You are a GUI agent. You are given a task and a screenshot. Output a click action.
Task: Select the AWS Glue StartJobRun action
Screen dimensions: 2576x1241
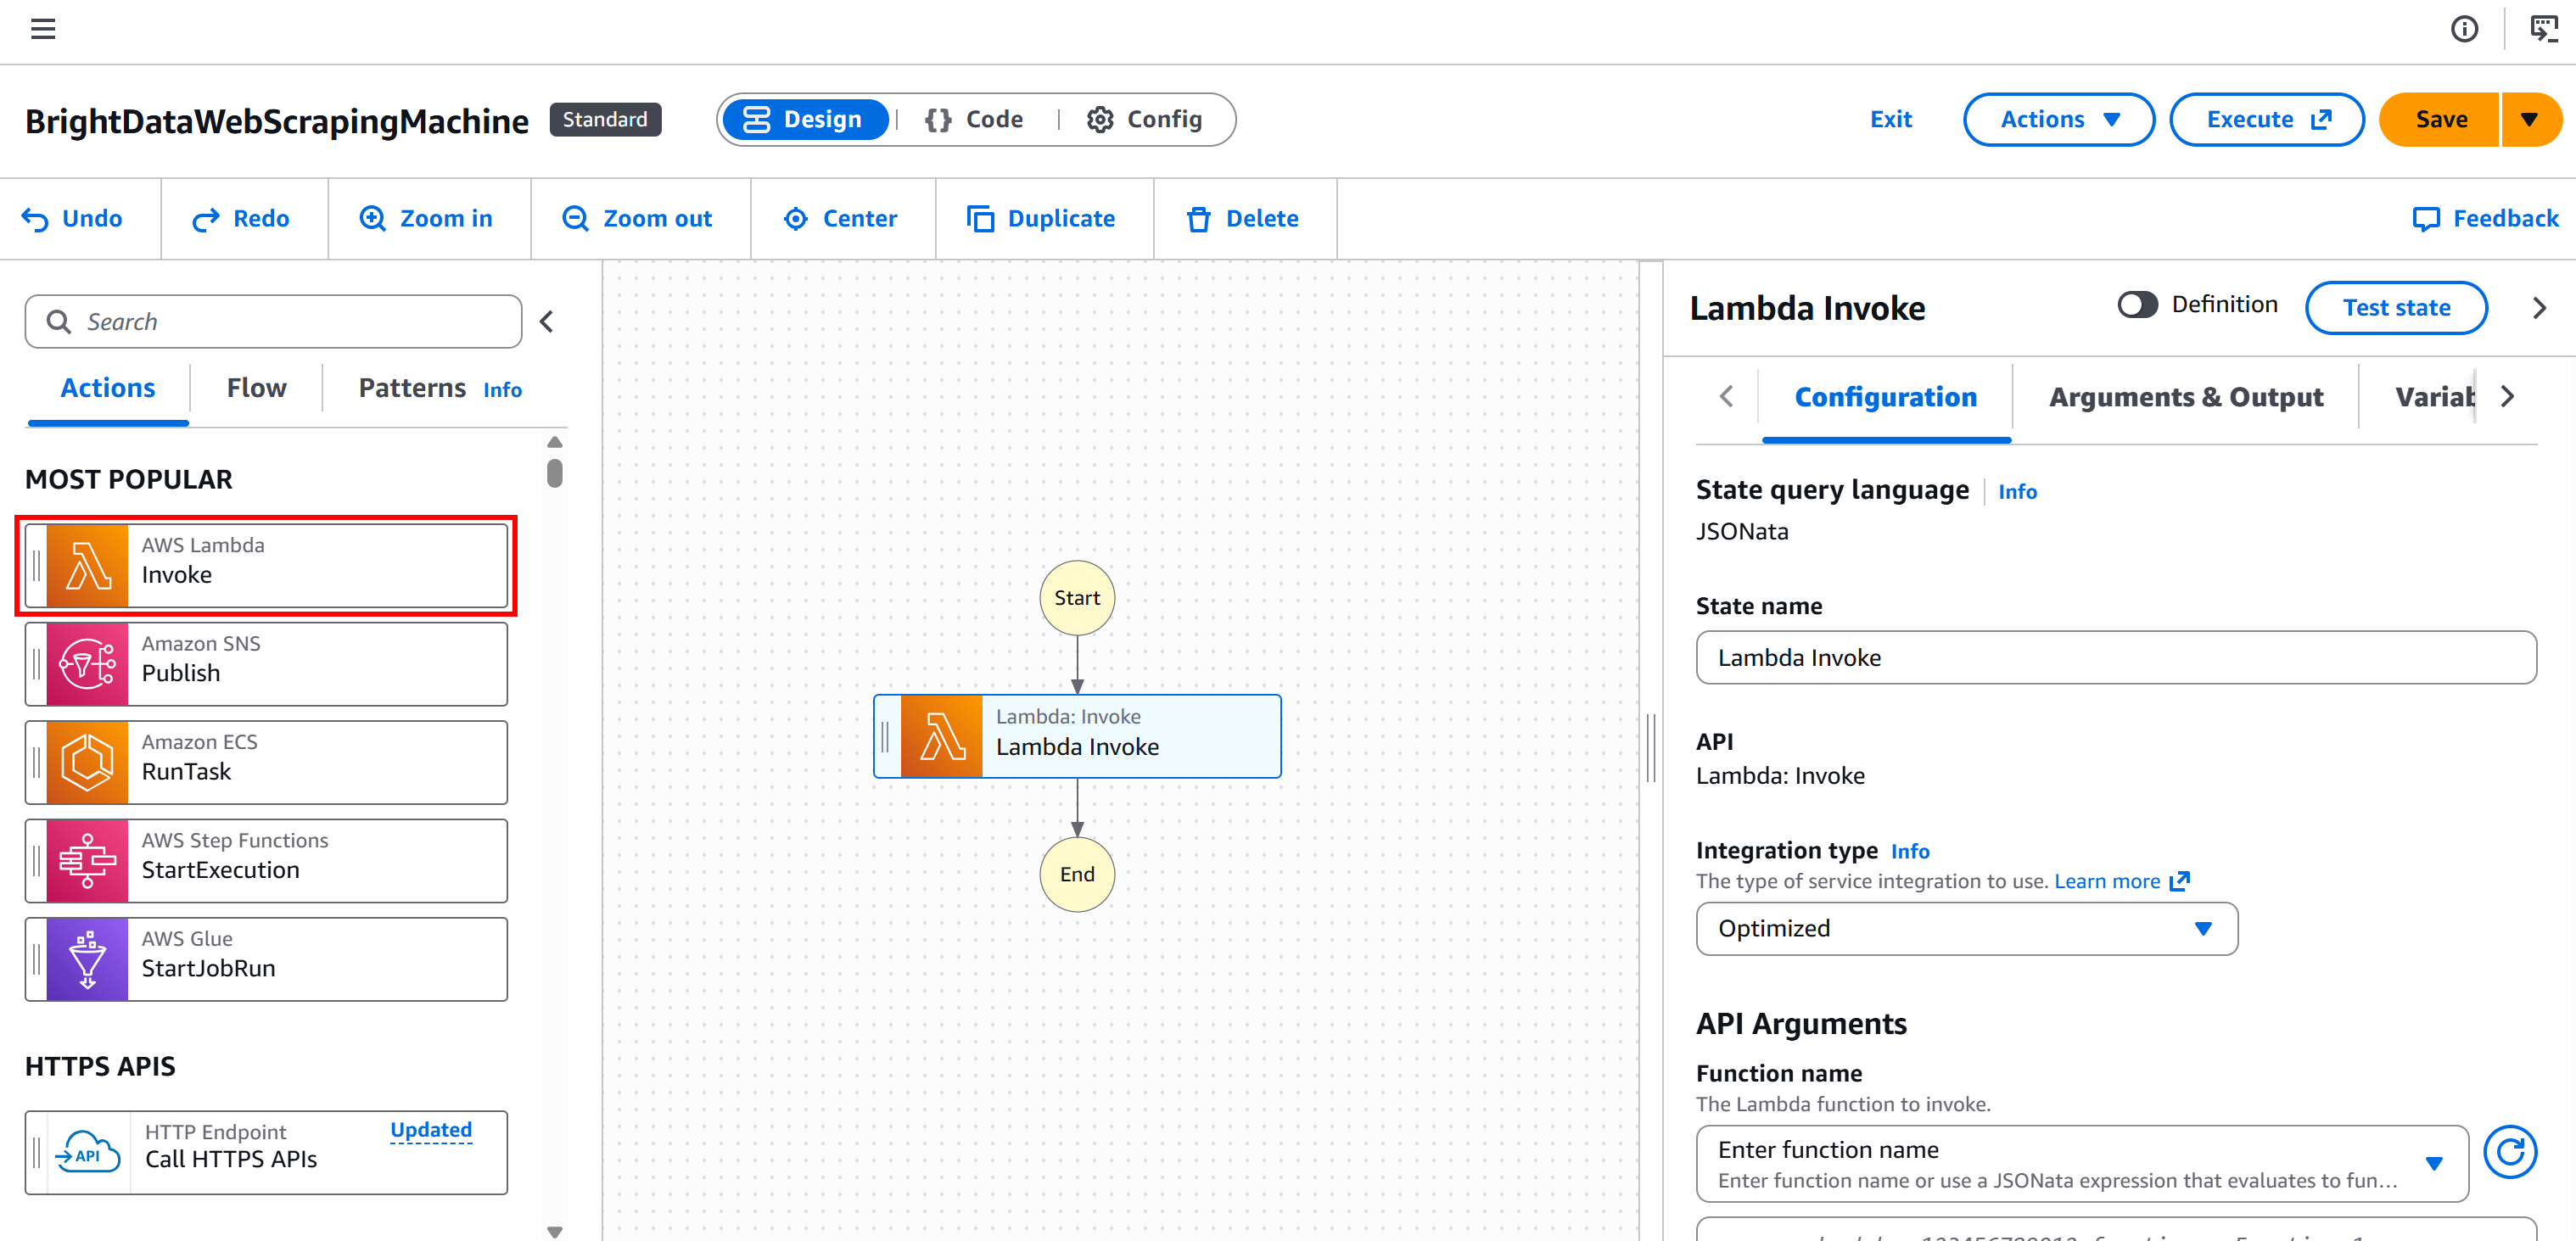266,958
